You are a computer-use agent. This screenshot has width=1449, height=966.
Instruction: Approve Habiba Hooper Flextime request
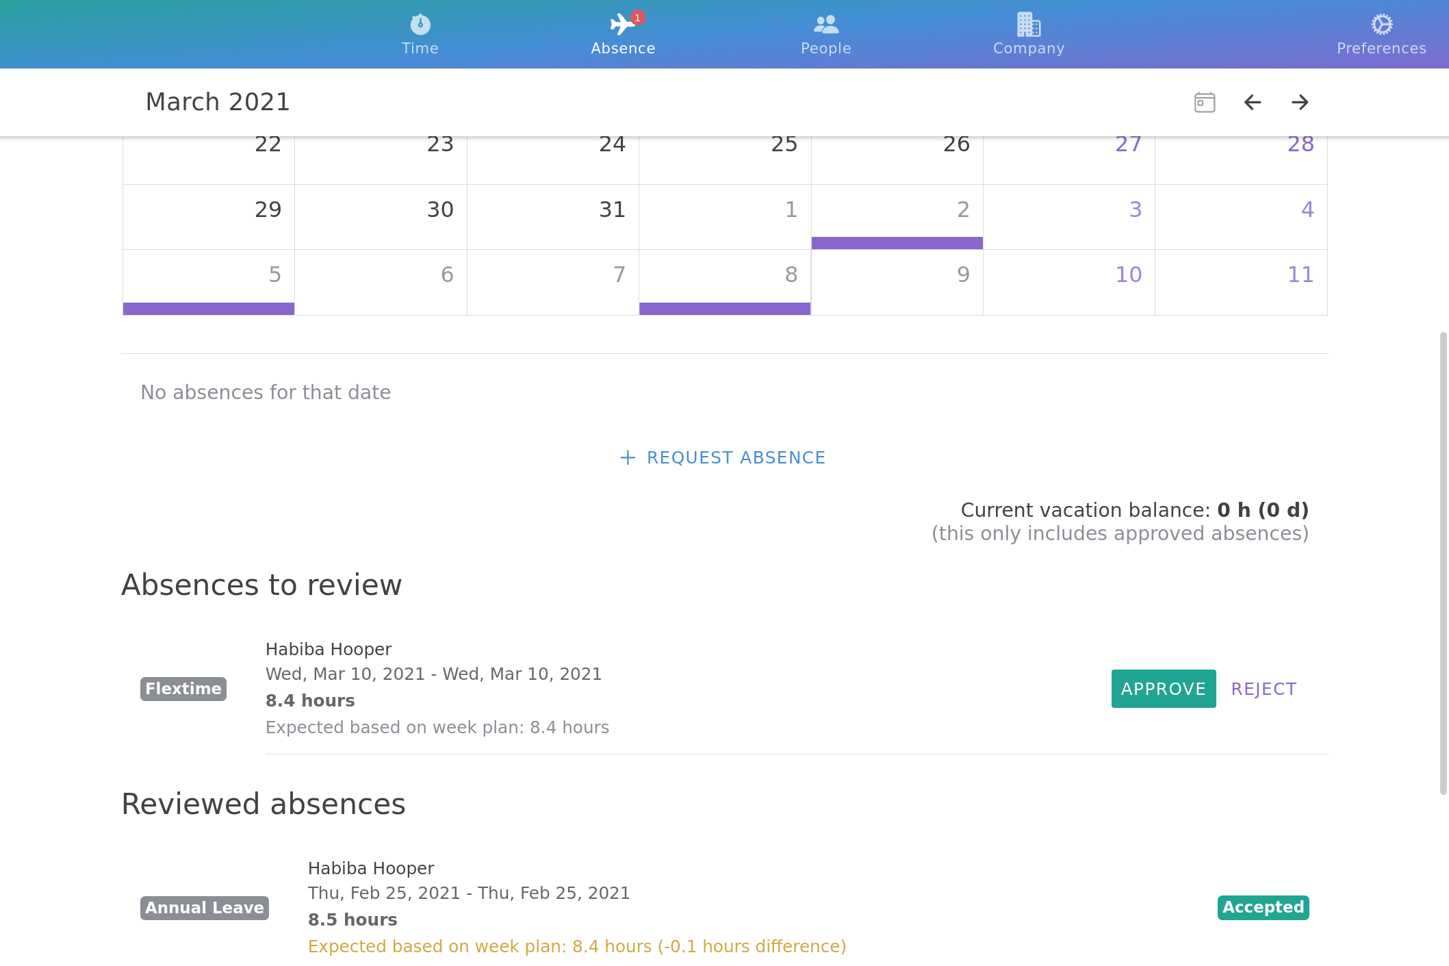(x=1164, y=689)
